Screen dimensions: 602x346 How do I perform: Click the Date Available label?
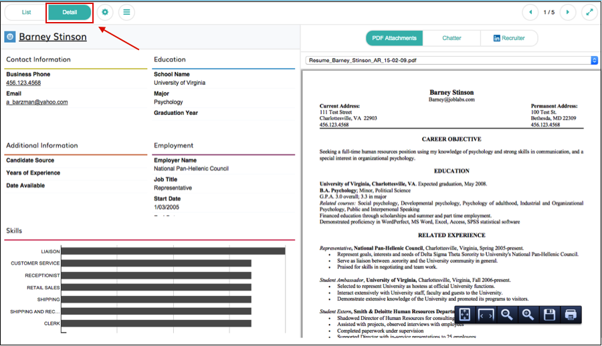[25, 186]
